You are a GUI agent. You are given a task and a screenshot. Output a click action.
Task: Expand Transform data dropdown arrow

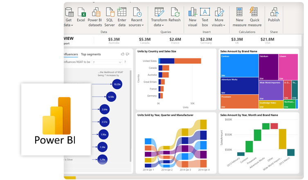(x=163, y=25)
